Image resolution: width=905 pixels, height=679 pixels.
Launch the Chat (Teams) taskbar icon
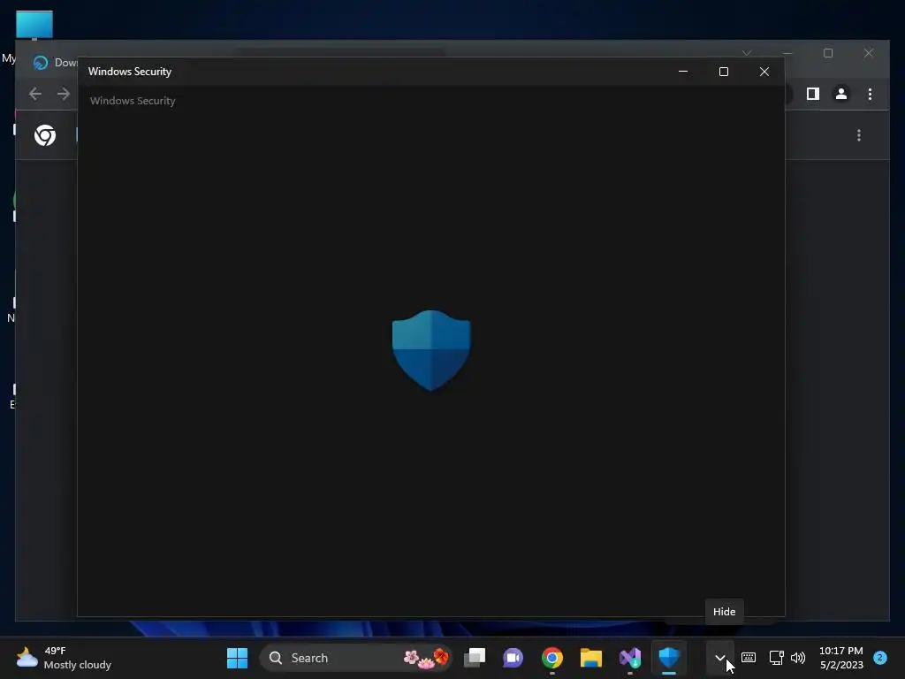(513, 658)
